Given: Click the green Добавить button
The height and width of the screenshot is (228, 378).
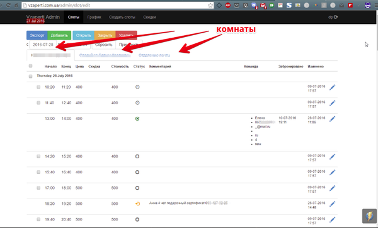Looking at the screenshot, I should coord(59,35).
